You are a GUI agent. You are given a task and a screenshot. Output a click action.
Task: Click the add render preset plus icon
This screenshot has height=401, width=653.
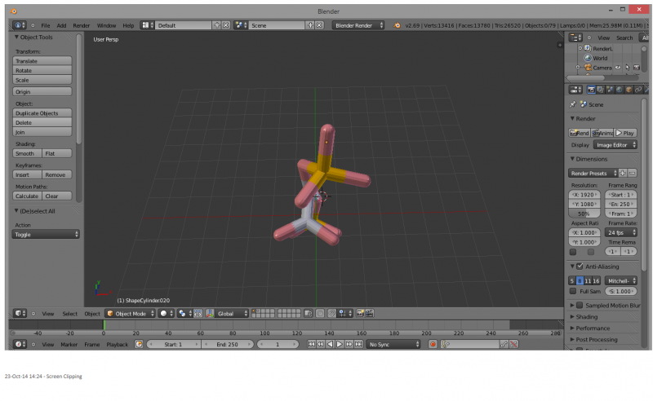(623, 173)
